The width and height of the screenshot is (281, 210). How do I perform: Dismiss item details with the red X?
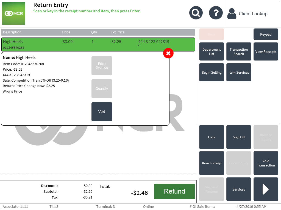point(168,54)
